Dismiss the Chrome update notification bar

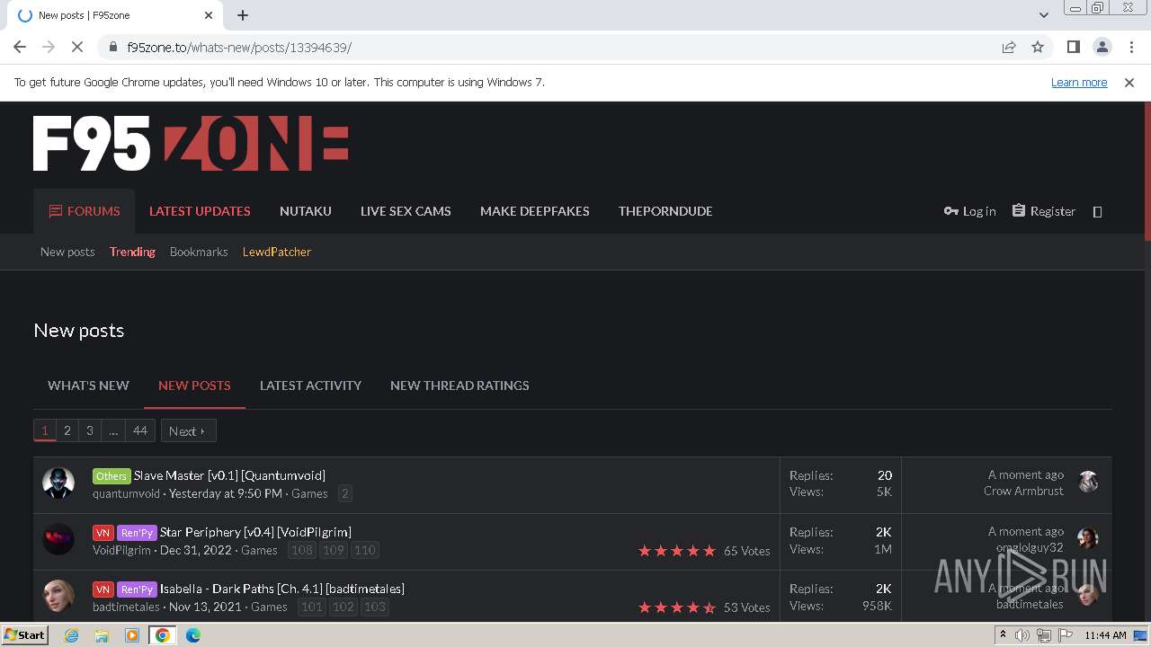point(1129,82)
